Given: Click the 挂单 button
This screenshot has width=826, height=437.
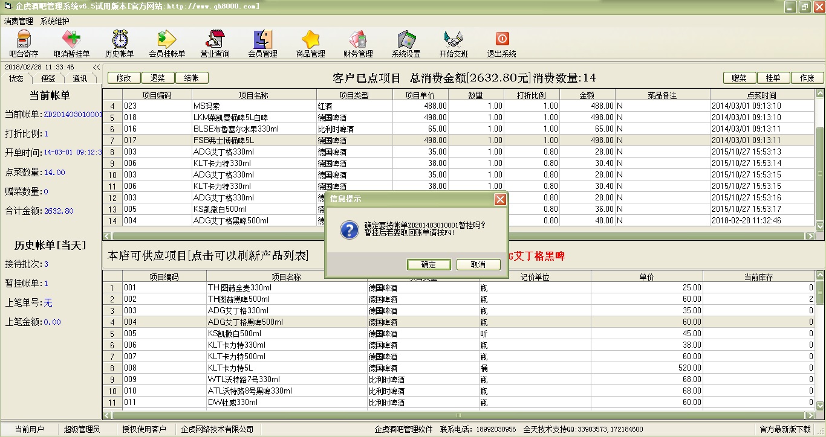Looking at the screenshot, I should point(773,78).
